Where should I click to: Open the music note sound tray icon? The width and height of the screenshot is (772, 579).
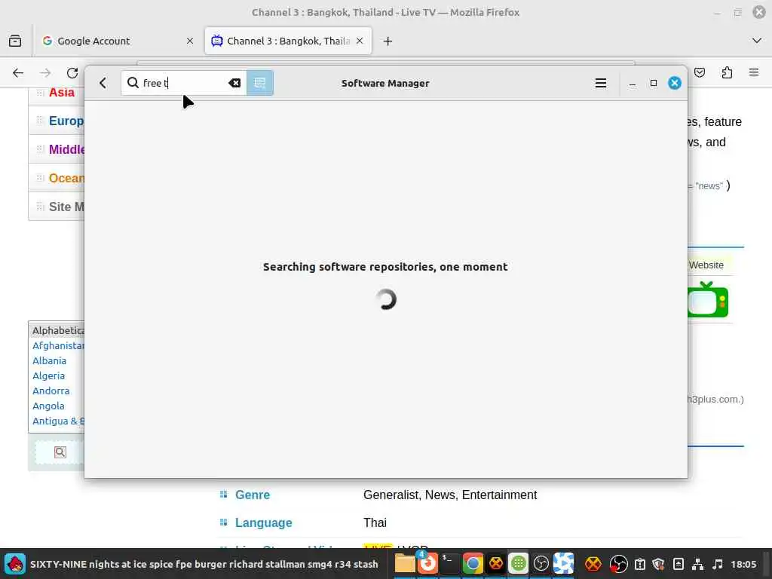[718, 564]
